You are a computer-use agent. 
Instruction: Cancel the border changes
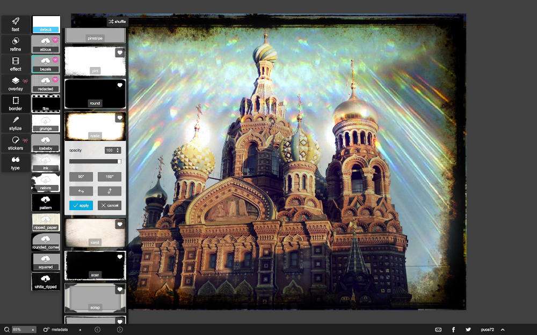point(110,205)
